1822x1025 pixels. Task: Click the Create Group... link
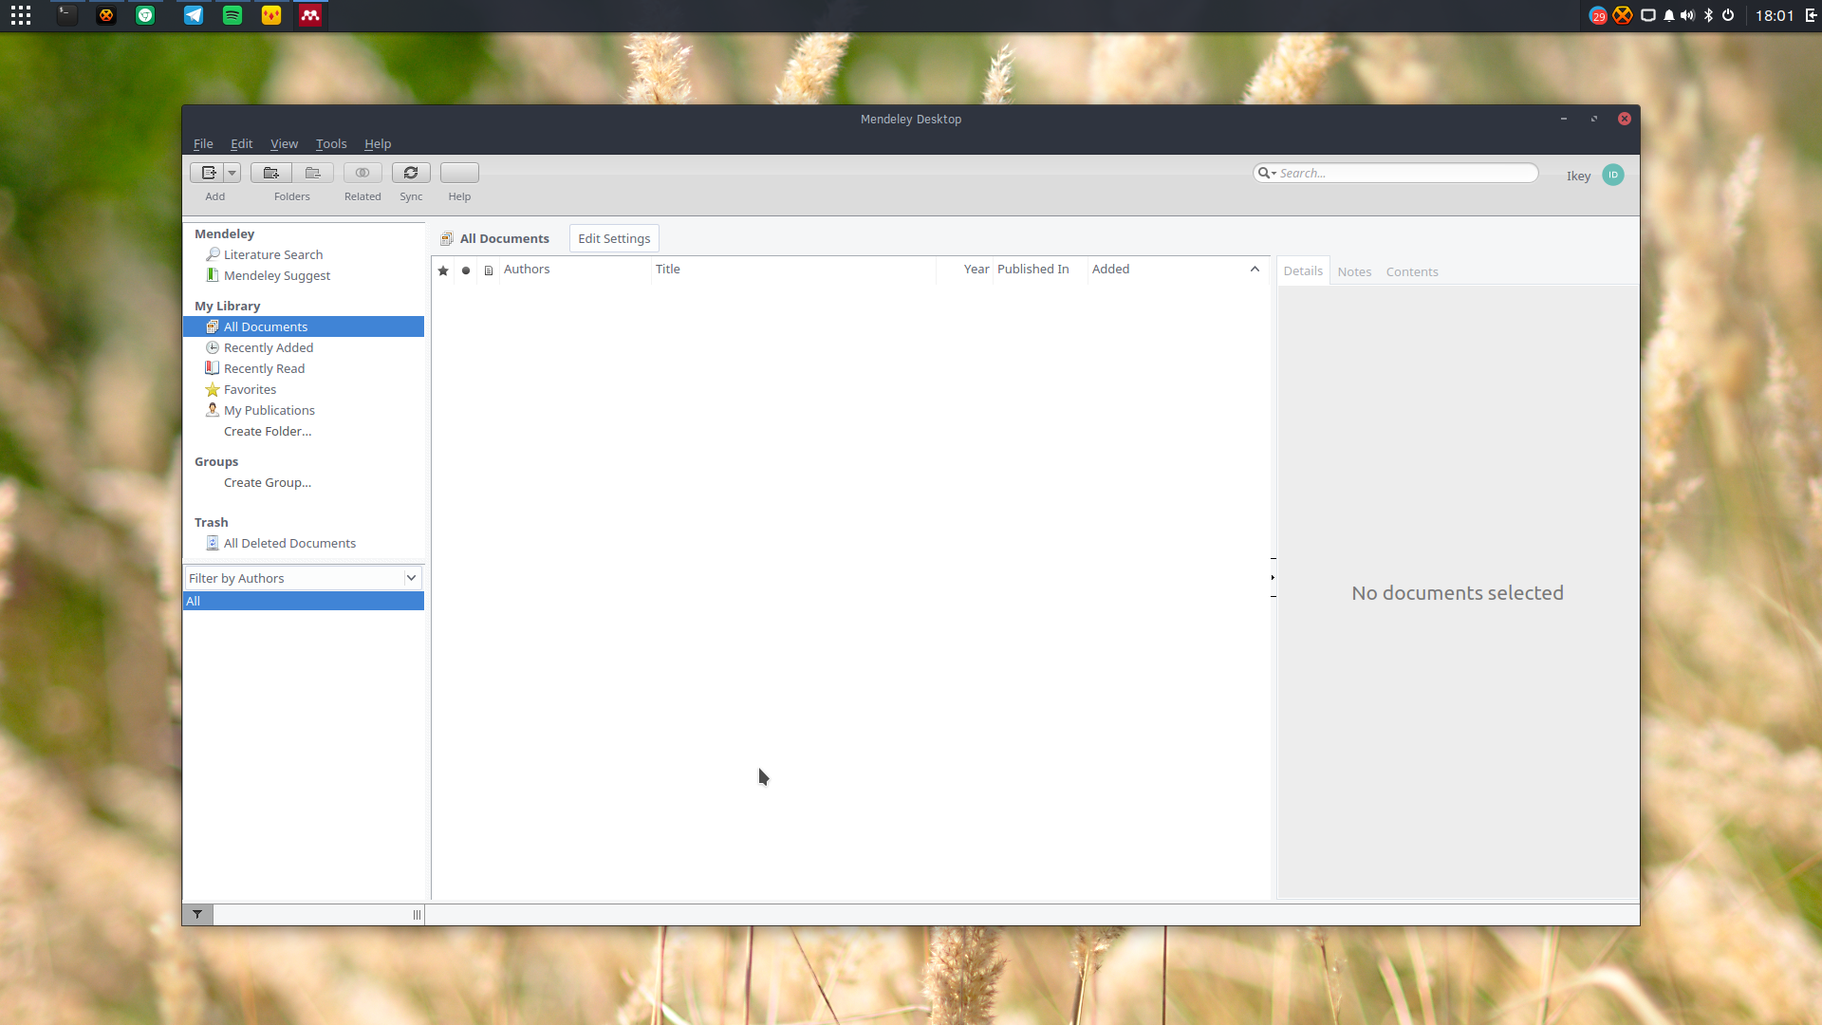point(268,482)
